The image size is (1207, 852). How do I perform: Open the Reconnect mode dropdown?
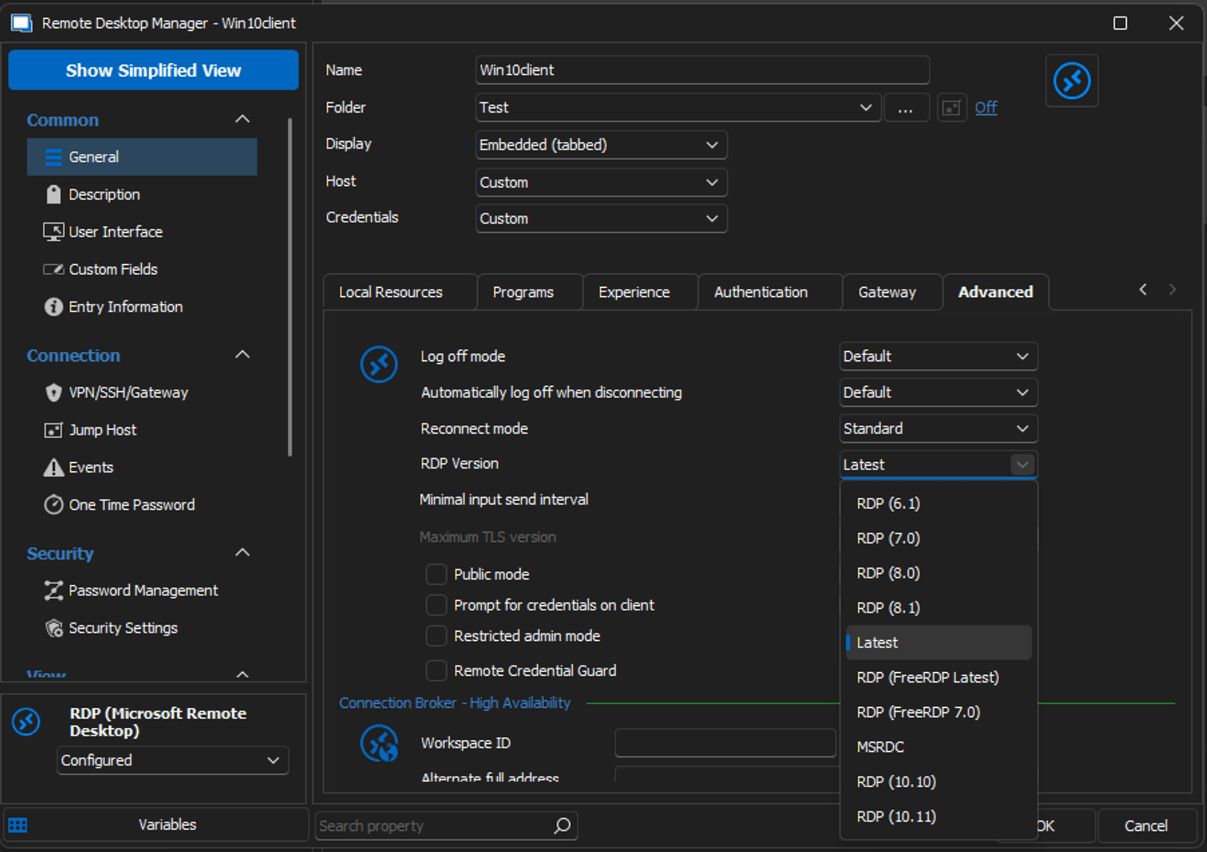(x=938, y=428)
